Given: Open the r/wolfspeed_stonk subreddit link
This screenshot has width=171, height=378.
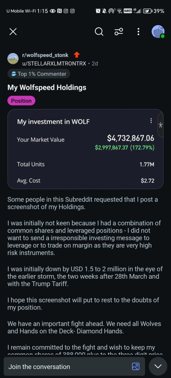Looking at the screenshot, I should point(45,55).
